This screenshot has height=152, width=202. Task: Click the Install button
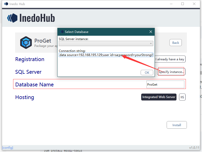click(x=176, y=125)
